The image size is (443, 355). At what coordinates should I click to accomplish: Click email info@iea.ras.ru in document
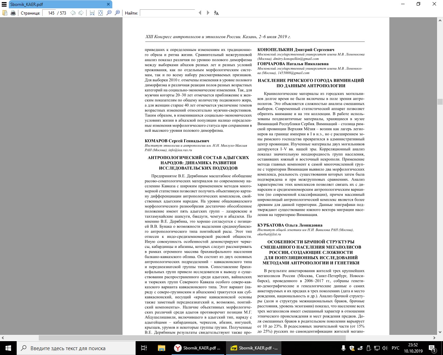tap(180, 150)
